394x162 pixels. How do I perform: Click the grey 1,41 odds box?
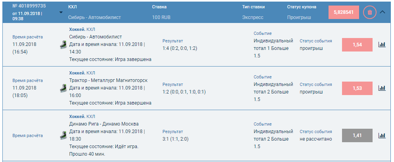click(x=357, y=135)
